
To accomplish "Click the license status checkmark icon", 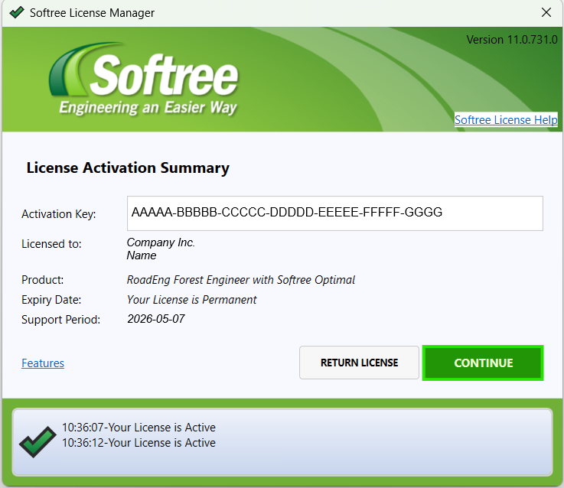I will [x=37, y=441].
